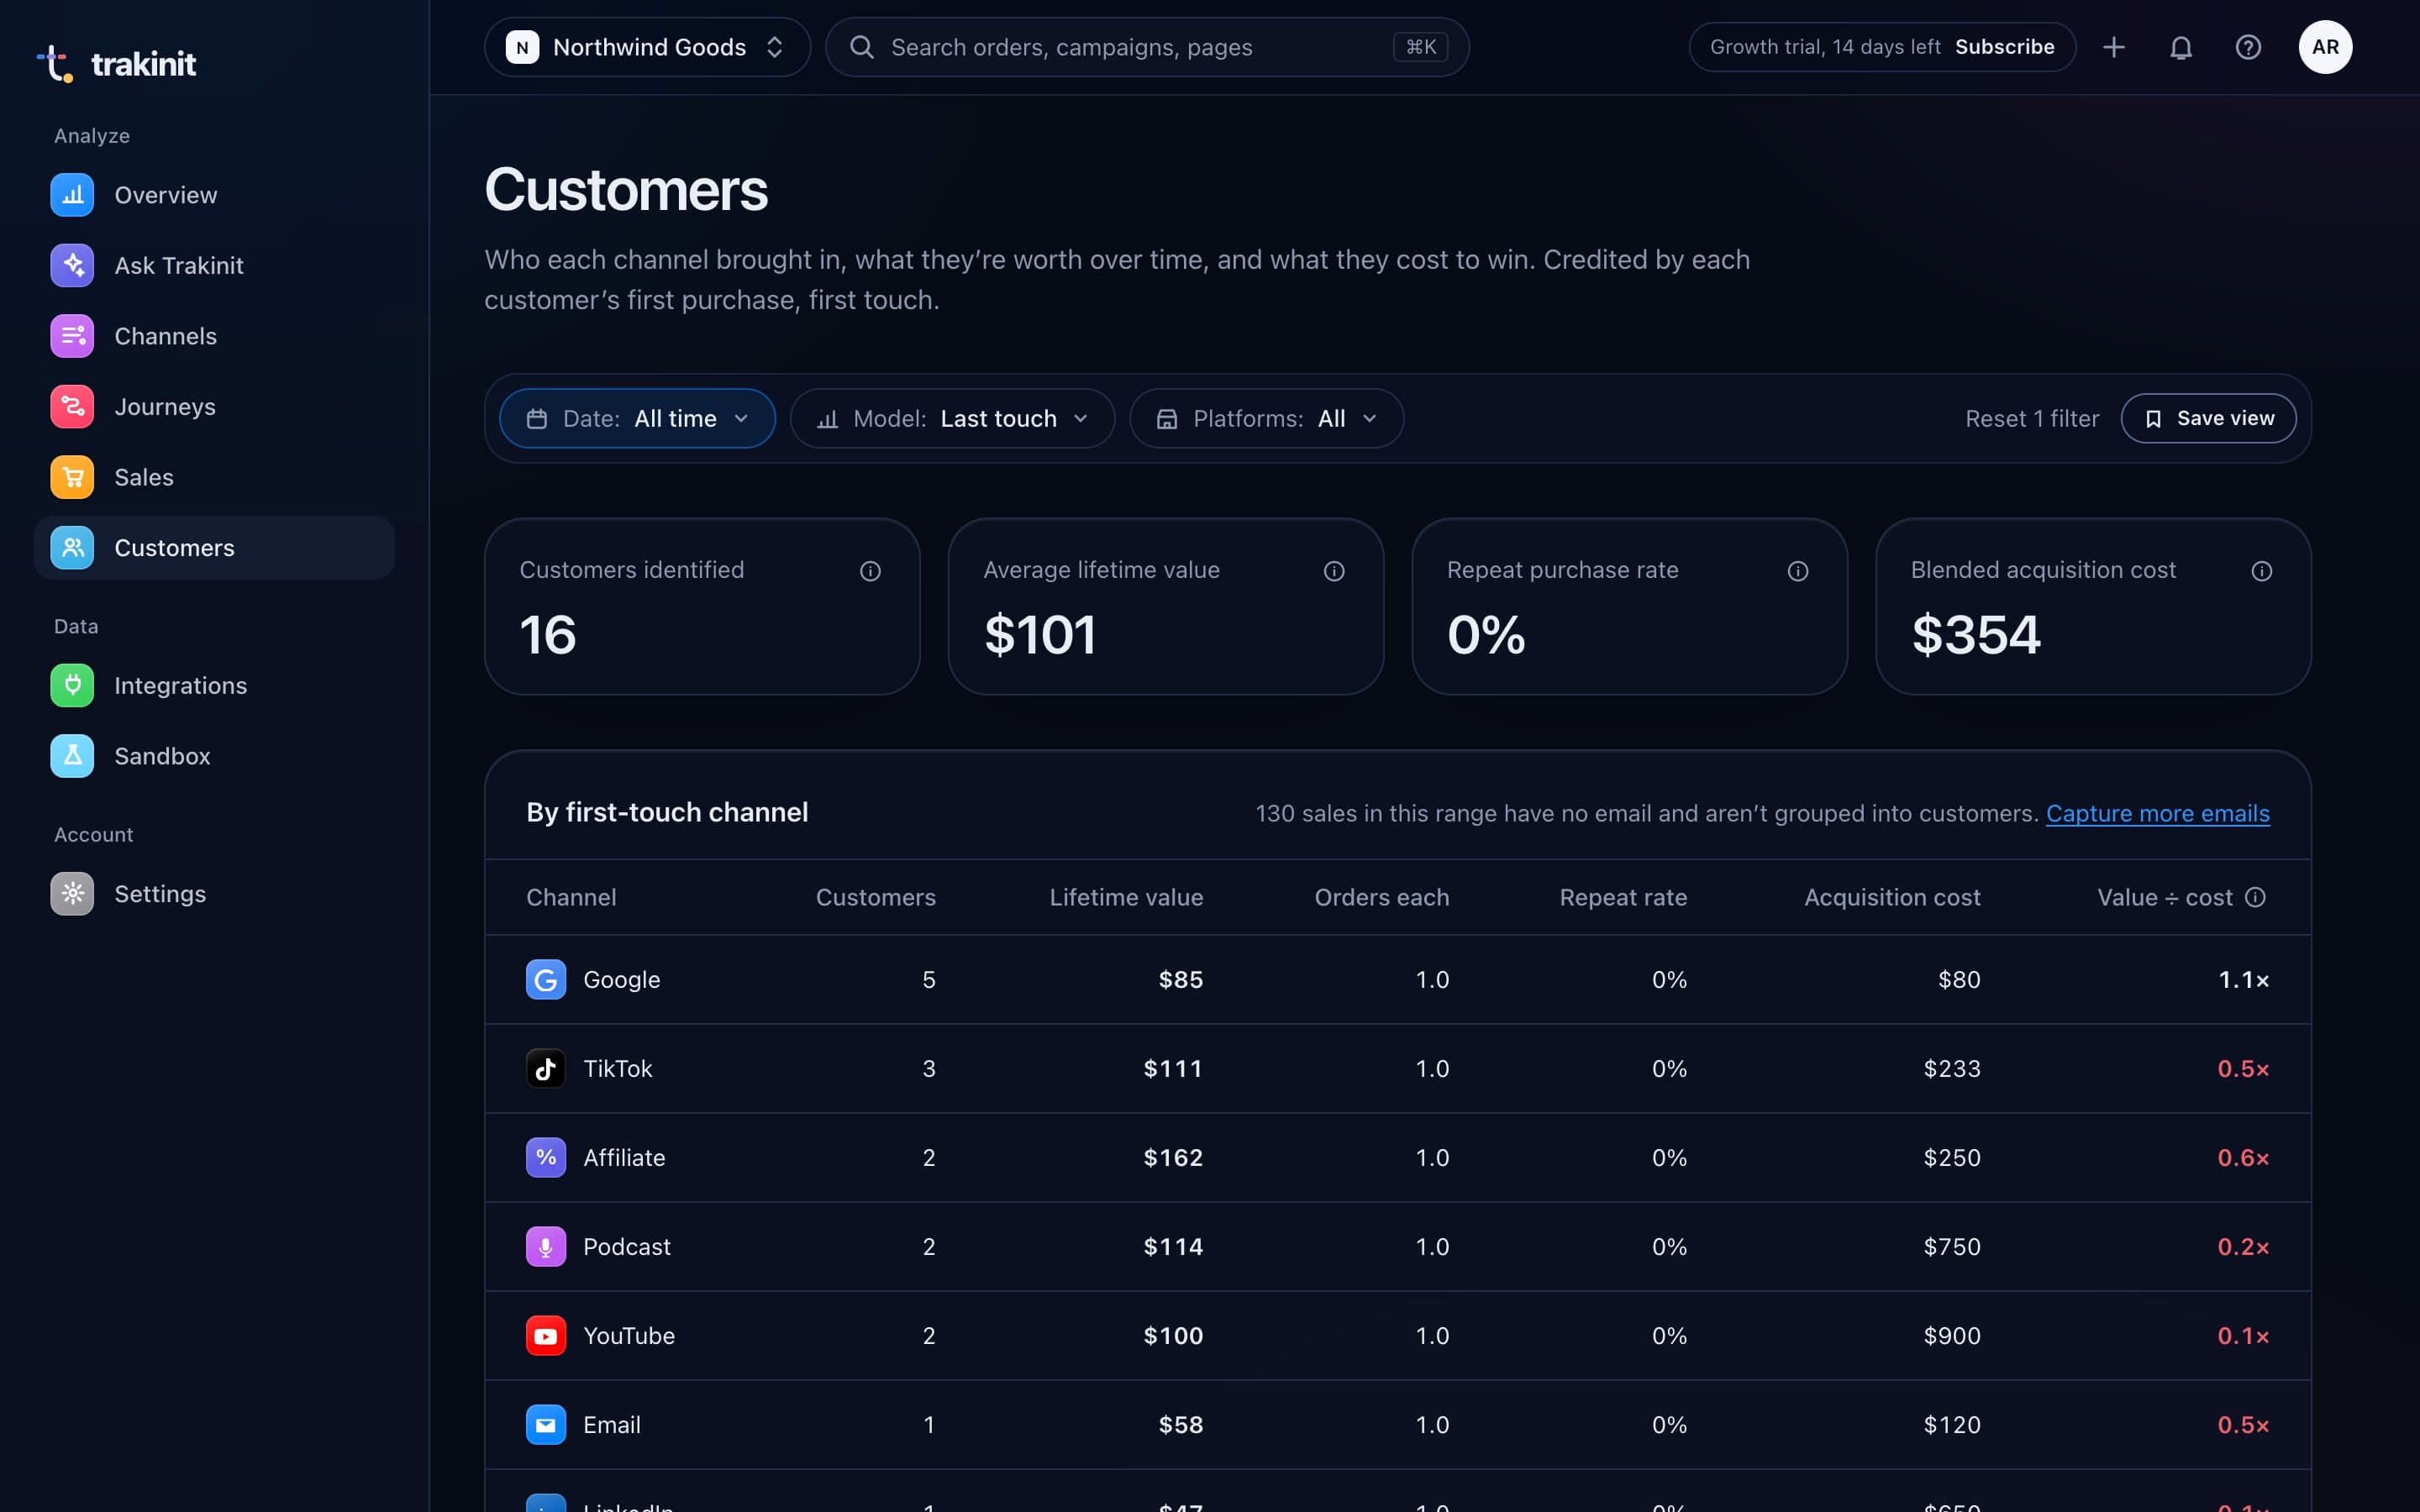Open Settings page

214,893
